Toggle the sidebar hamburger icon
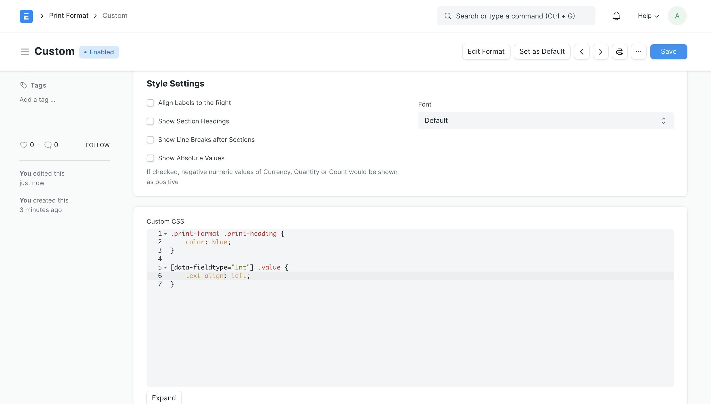 coord(25,52)
